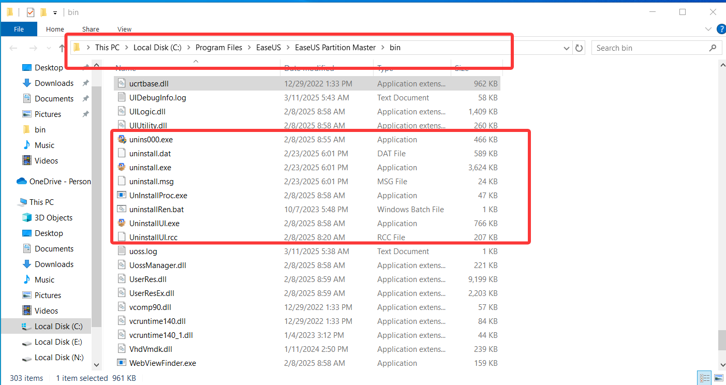Select the file named UserResEx.dll

click(151, 293)
